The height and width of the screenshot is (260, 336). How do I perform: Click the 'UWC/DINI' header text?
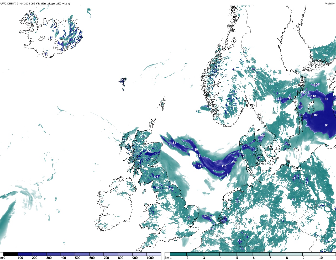click(7, 3)
